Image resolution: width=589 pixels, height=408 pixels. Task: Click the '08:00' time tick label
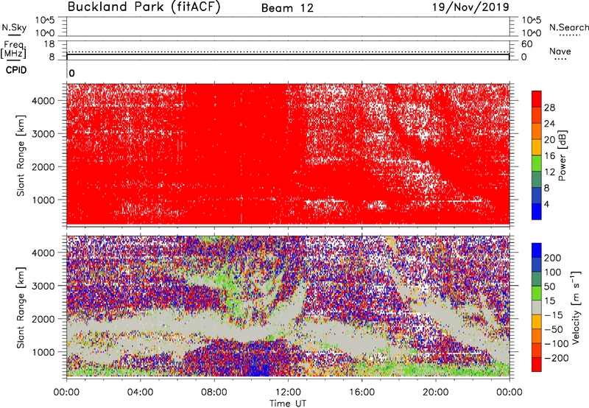[214, 393]
